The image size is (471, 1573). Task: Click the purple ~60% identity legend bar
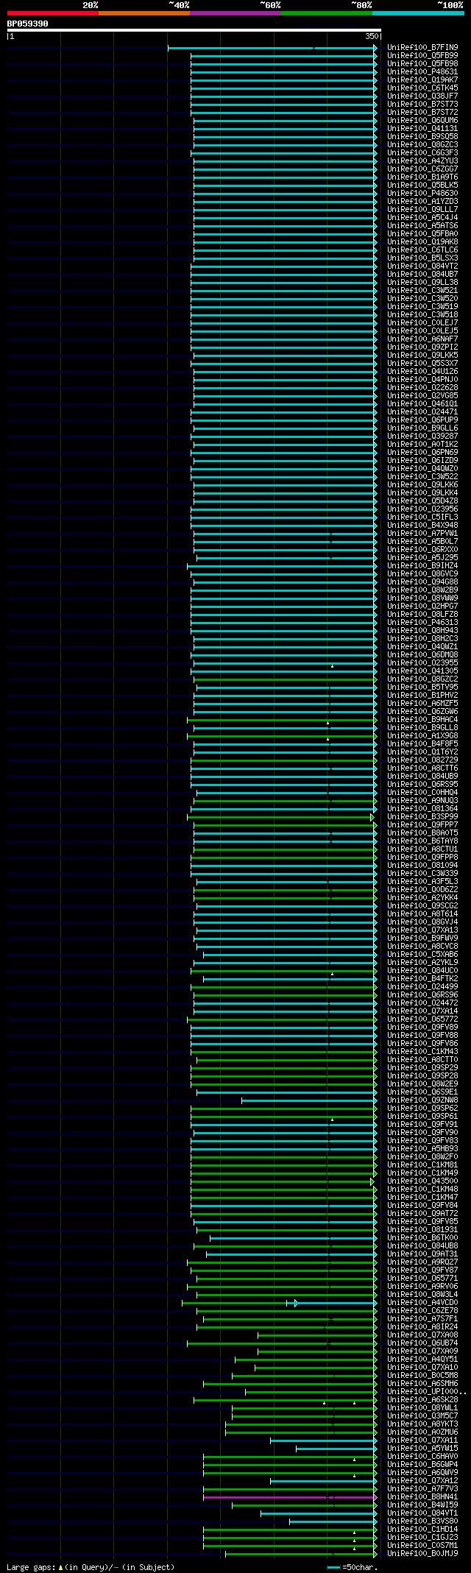point(235,13)
